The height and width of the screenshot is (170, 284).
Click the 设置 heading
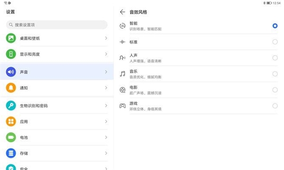click(10, 12)
